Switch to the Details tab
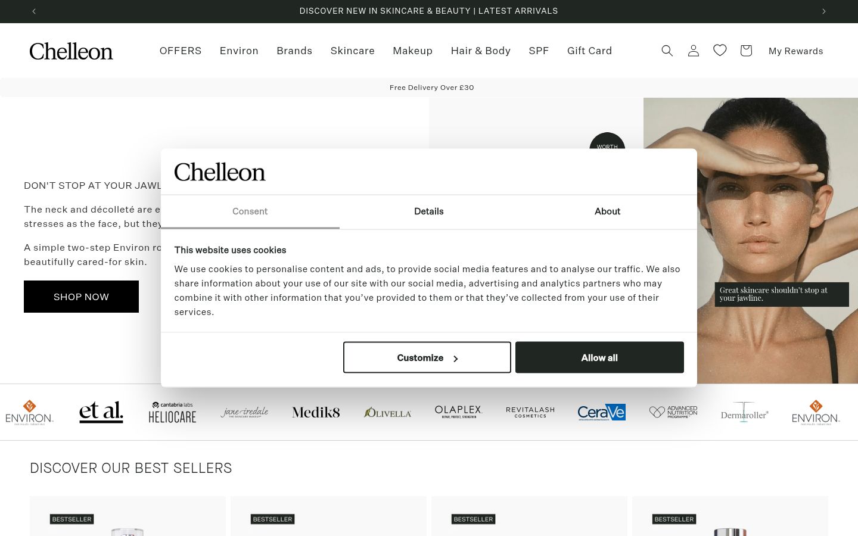The height and width of the screenshot is (536, 858). coord(429,211)
